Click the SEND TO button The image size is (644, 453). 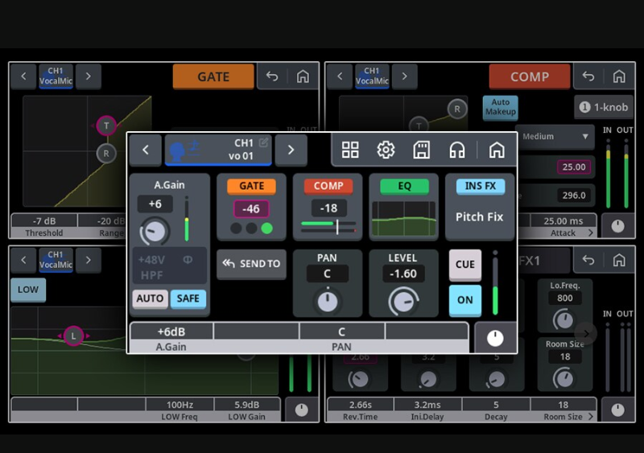click(x=251, y=264)
